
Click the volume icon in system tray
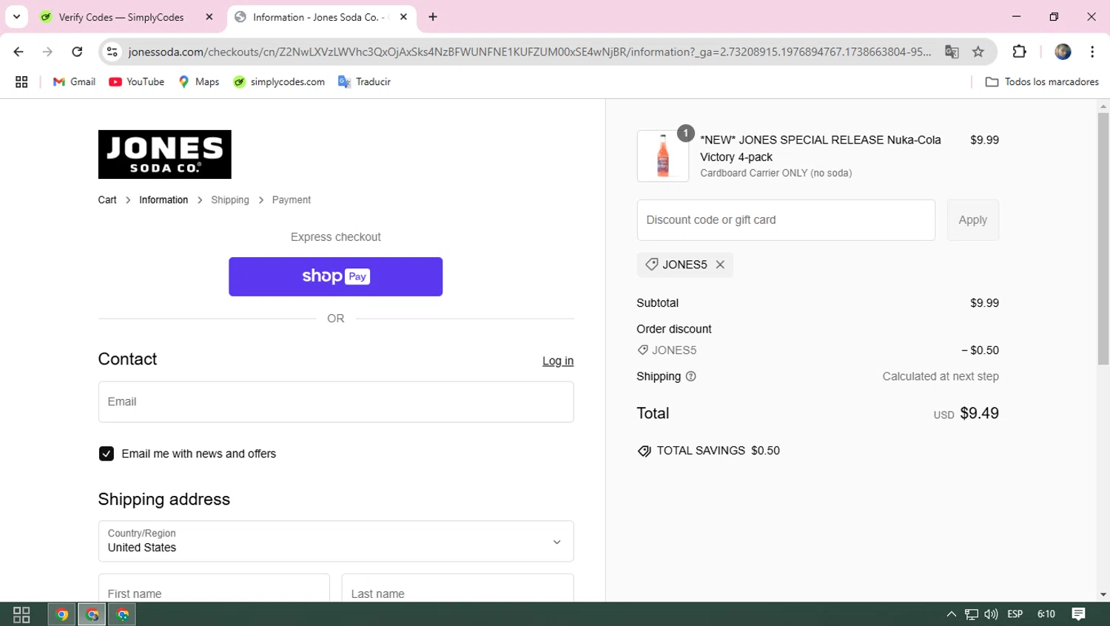pyautogui.click(x=991, y=614)
